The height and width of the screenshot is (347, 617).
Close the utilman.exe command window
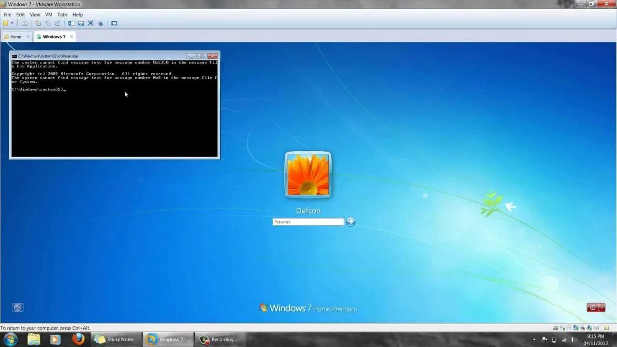(x=213, y=56)
